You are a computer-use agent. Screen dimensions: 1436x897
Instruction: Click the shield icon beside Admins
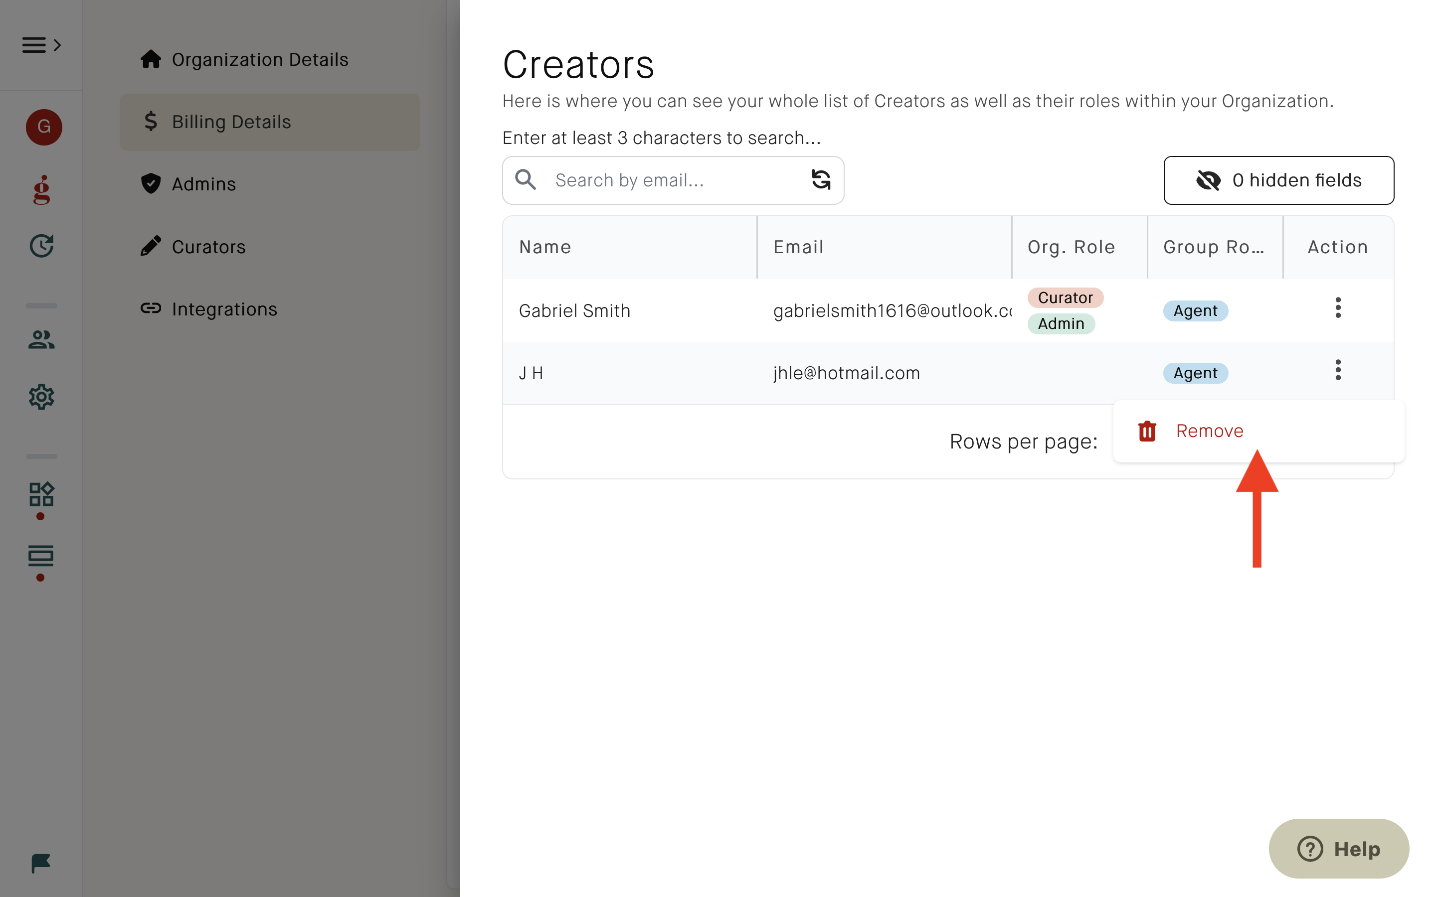coord(151,183)
